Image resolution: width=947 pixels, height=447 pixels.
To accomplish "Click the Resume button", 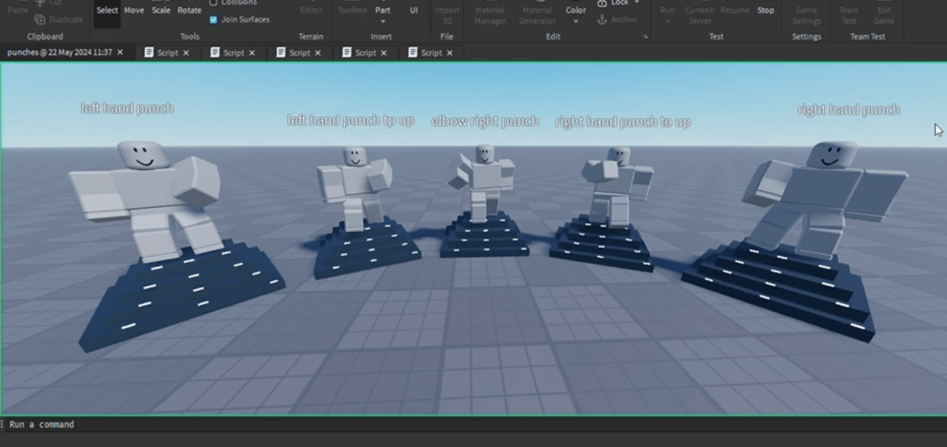I will click(x=734, y=10).
